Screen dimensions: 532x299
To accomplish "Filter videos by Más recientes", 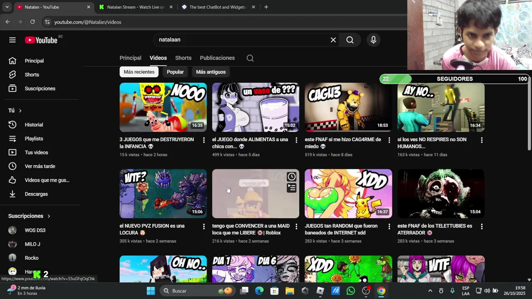I will pos(139,72).
